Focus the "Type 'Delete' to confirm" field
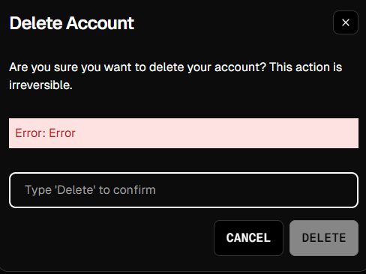 (x=184, y=190)
